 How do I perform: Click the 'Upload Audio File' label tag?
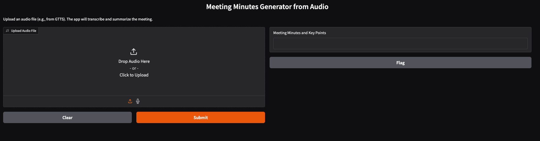pyautogui.click(x=21, y=31)
